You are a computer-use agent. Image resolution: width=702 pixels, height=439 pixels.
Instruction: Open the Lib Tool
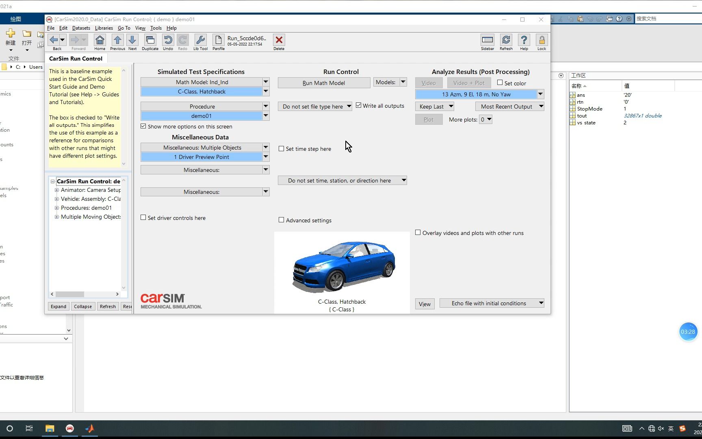pyautogui.click(x=200, y=41)
